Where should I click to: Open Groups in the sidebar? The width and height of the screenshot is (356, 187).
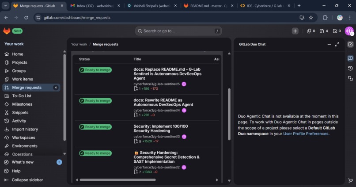(31, 71)
